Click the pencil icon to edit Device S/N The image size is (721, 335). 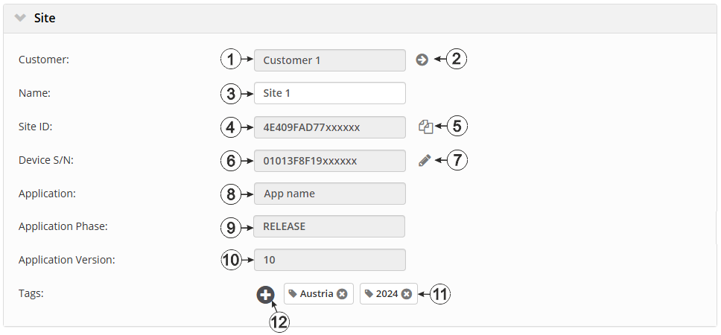click(425, 160)
